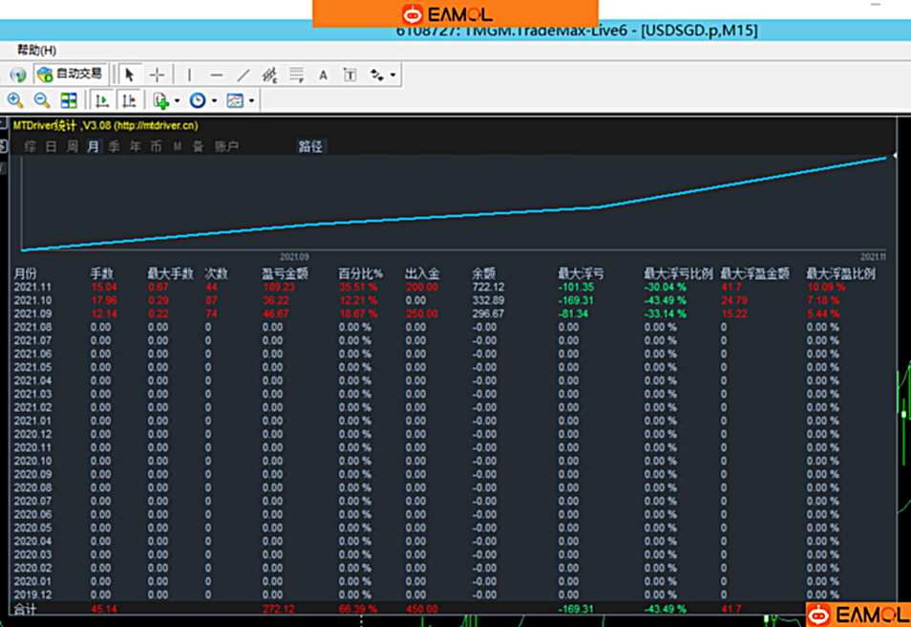Click the 余额 column header
The height and width of the screenshot is (627, 911).
(x=483, y=273)
